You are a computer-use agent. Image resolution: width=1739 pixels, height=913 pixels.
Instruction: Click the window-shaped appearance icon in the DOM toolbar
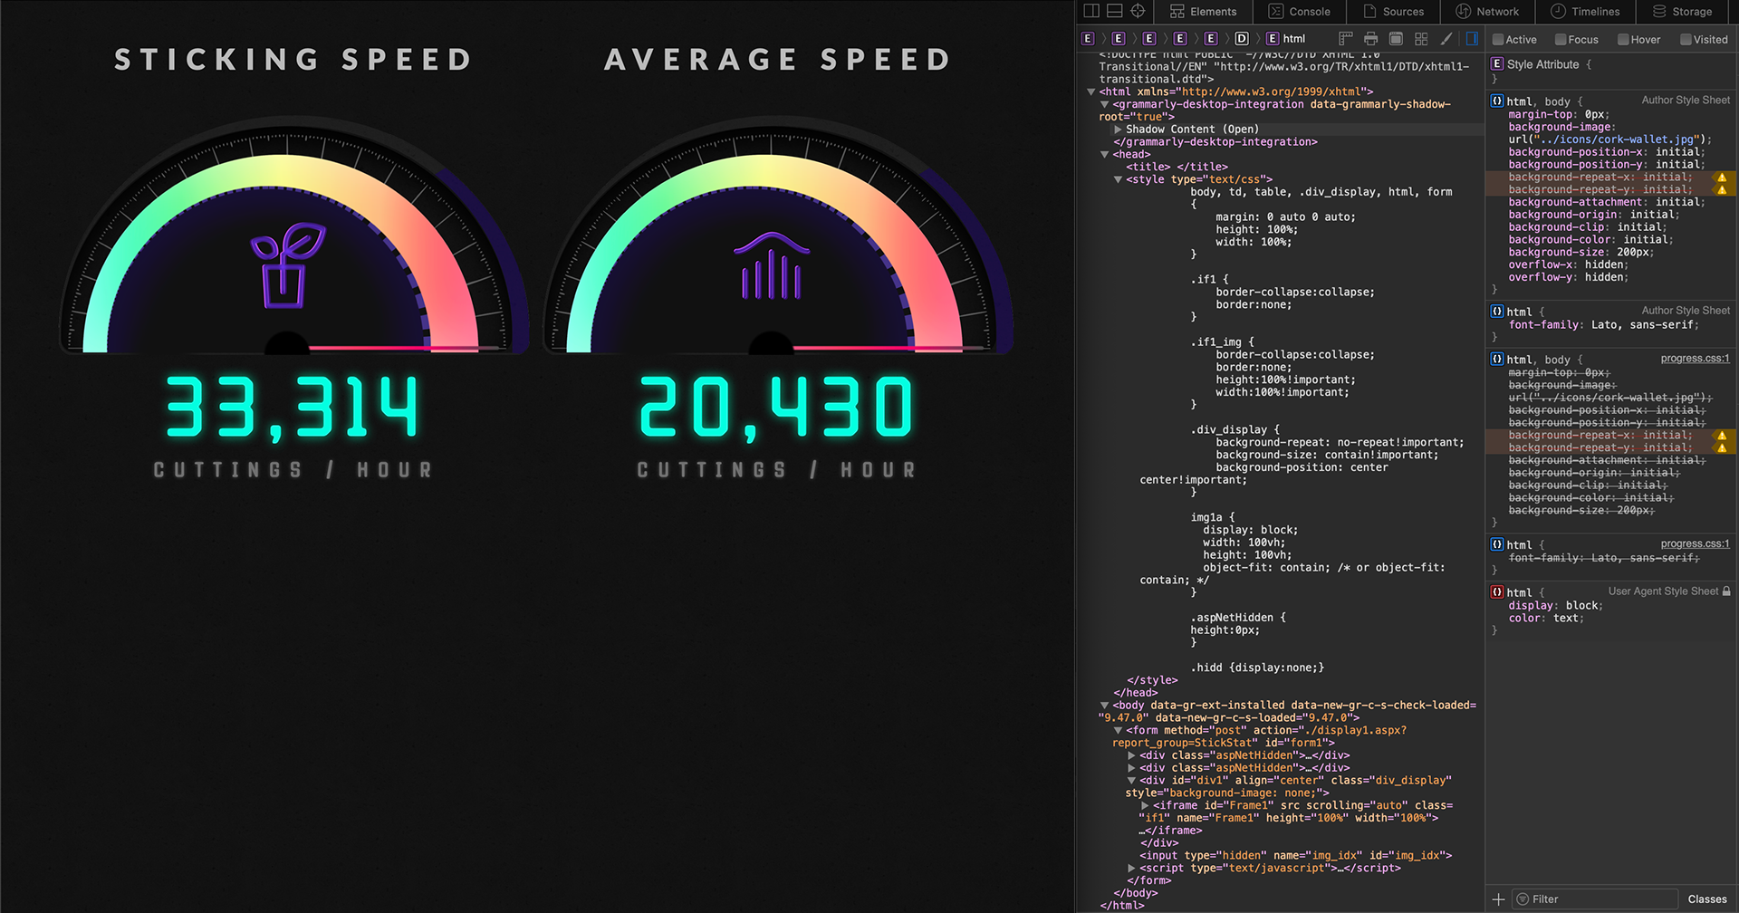click(1396, 39)
